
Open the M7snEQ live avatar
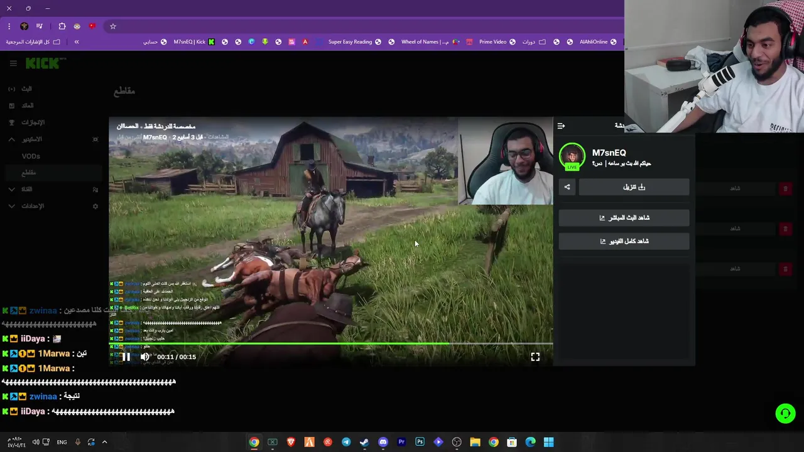[572, 156]
